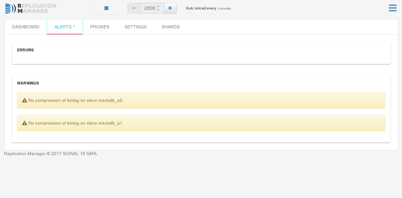Viewport: 402px width, 198px height.
Task: Click the Warnings panel heading
Action: tap(28, 83)
